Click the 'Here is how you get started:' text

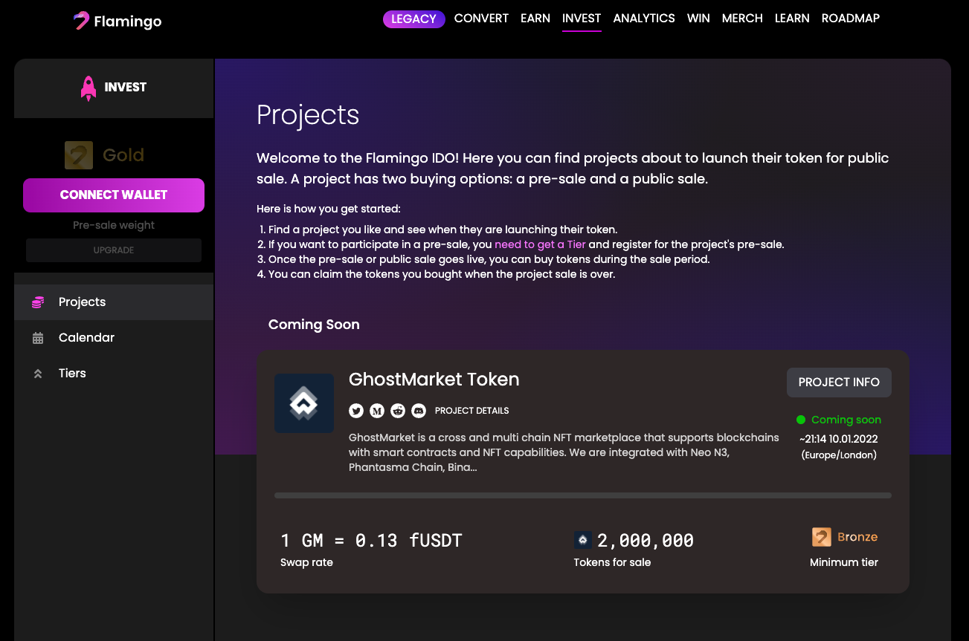click(x=329, y=209)
